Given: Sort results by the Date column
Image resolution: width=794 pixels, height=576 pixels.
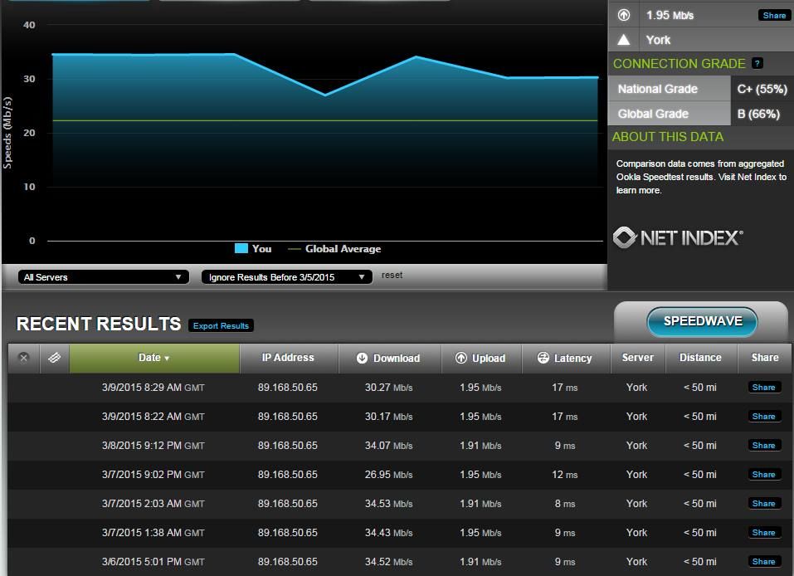Looking at the screenshot, I should click(154, 358).
